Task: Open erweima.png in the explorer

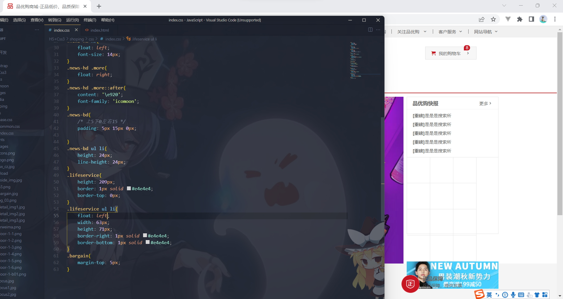Action: (11, 227)
